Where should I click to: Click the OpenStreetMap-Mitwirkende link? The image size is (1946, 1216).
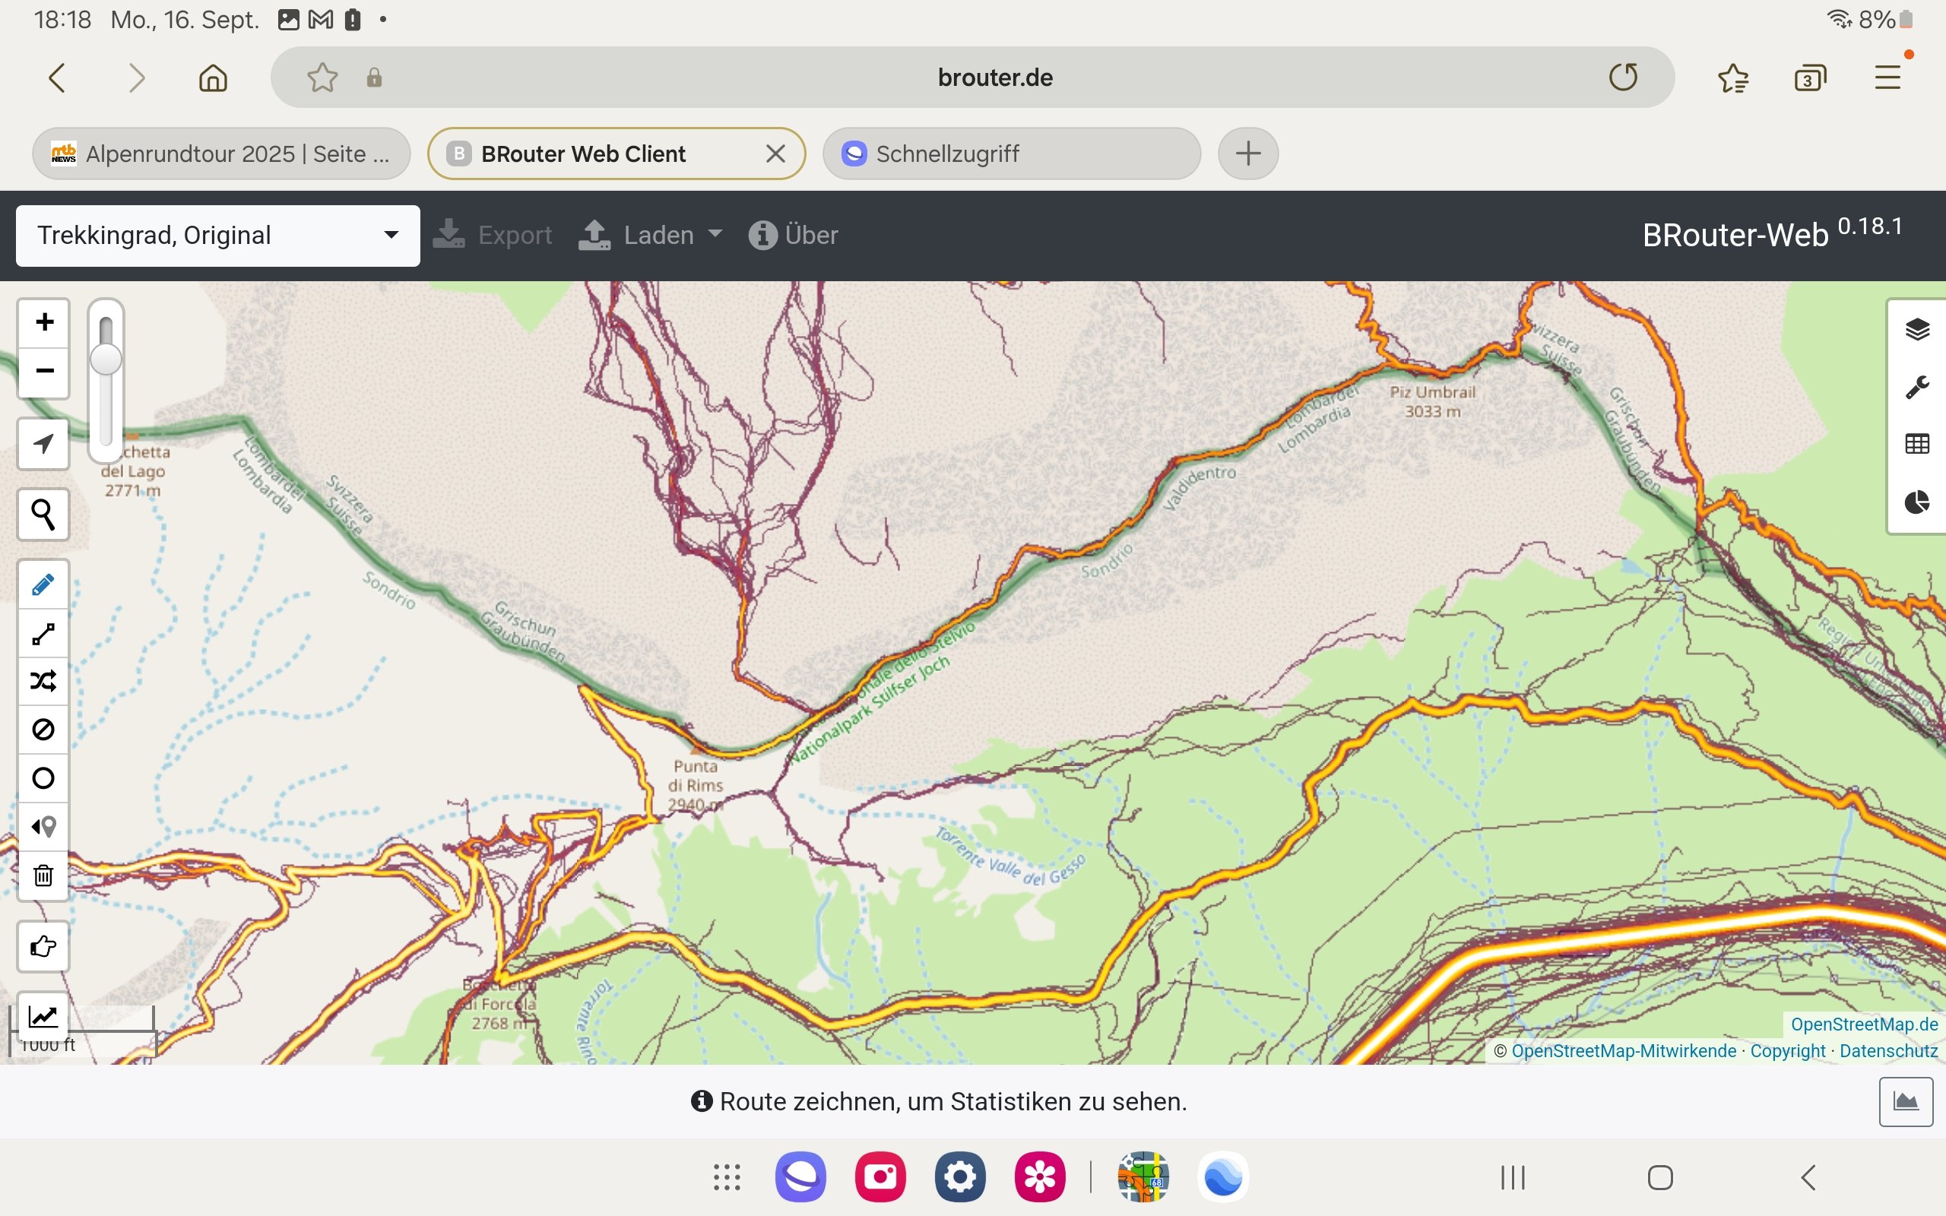coord(1623,1051)
